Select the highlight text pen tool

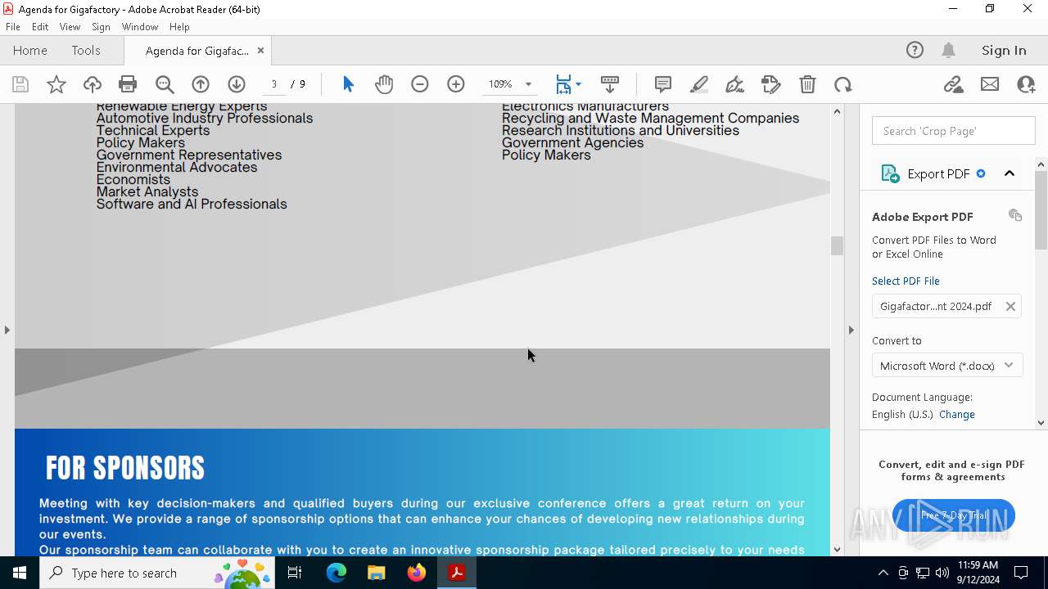click(x=699, y=84)
